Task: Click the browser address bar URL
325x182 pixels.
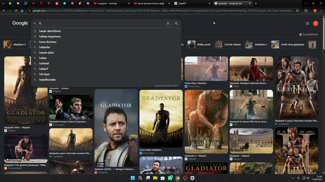Action: (x=163, y=11)
